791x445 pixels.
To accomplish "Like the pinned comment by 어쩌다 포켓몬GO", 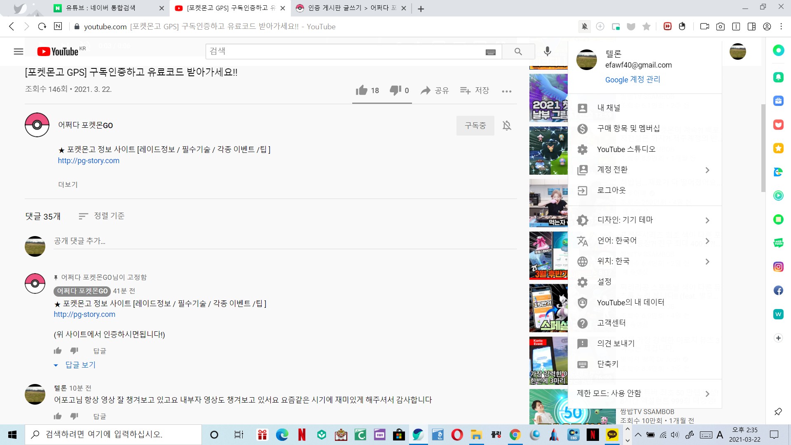I will point(58,351).
